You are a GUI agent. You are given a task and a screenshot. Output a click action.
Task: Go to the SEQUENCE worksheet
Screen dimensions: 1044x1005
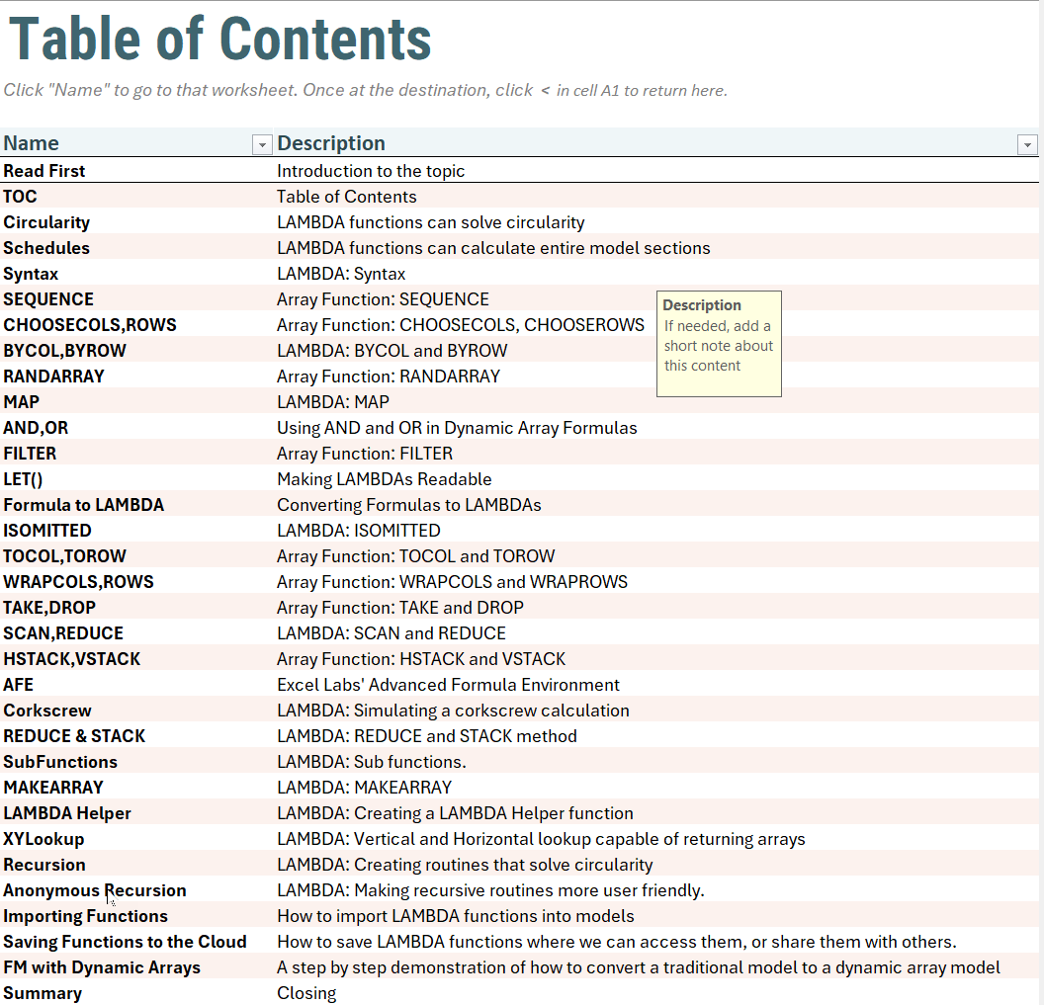click(48, 299)
